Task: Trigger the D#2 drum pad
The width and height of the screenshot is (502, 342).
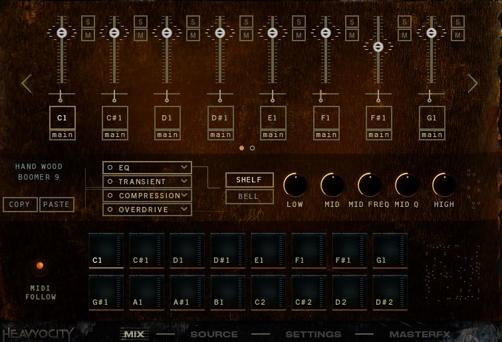Action: coord(390,292)
